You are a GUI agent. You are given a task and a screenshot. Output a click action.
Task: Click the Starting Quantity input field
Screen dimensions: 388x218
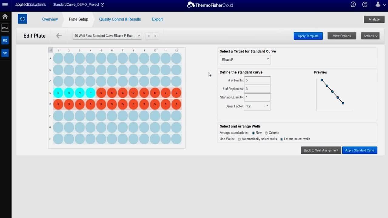[257, 97]
